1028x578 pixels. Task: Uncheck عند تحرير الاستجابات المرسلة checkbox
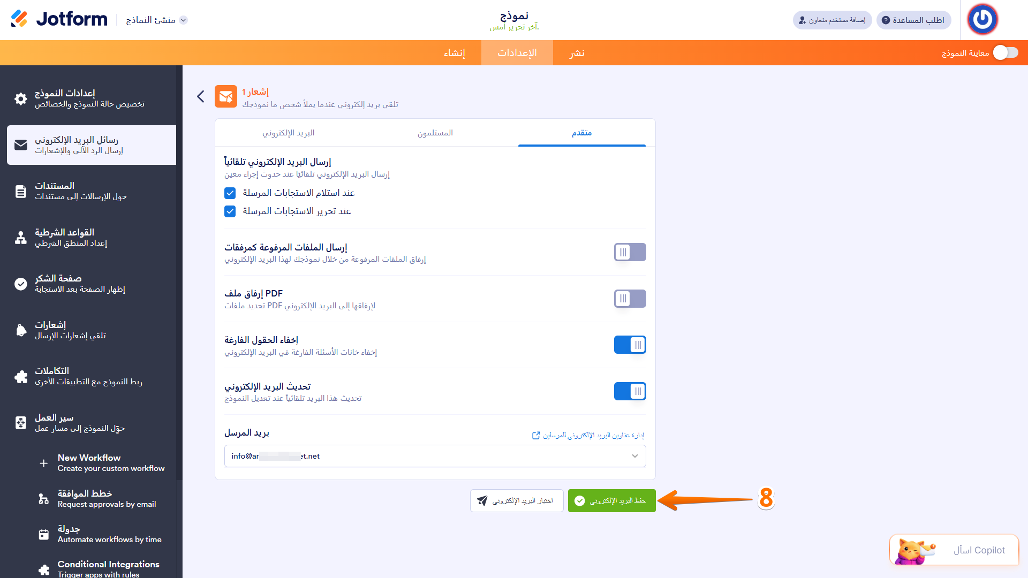[x=230, y=211]
